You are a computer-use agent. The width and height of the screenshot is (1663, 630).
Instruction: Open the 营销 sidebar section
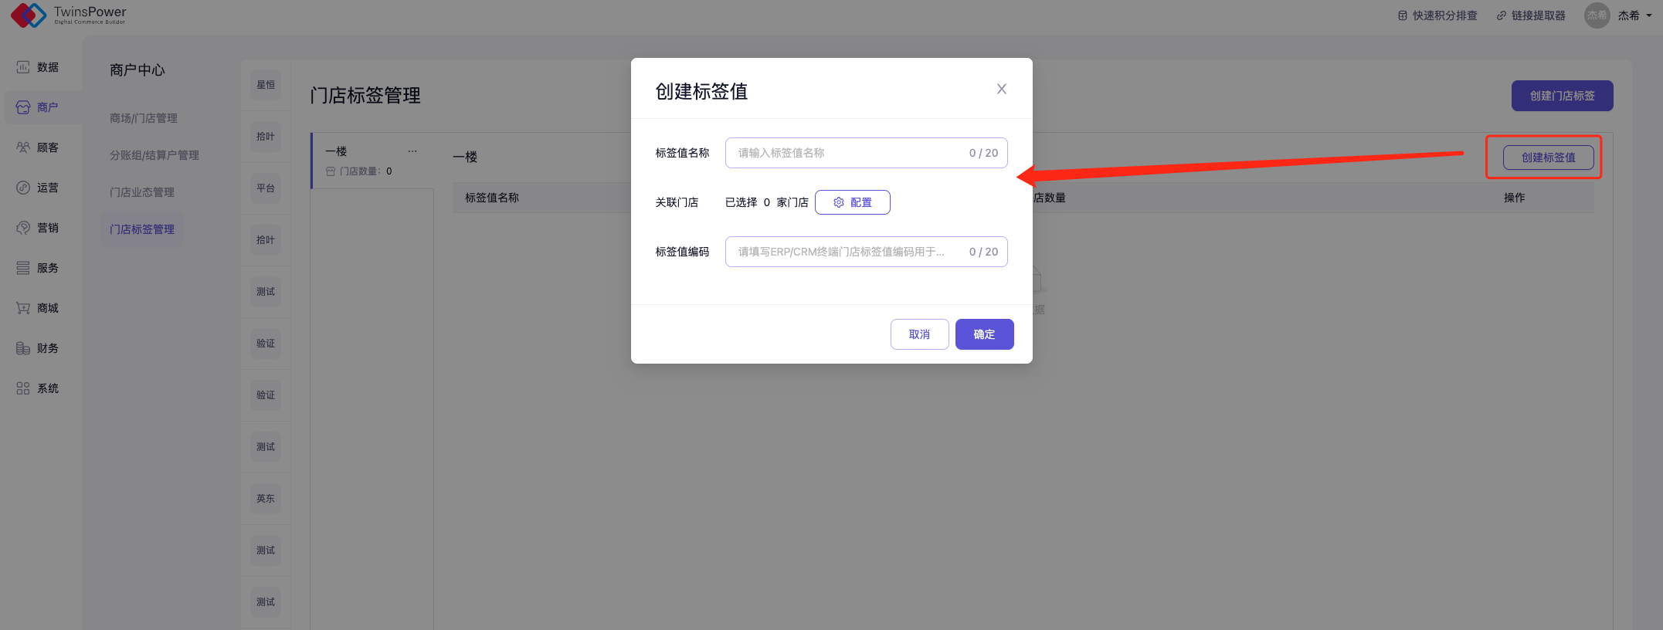tap(38, 228)
